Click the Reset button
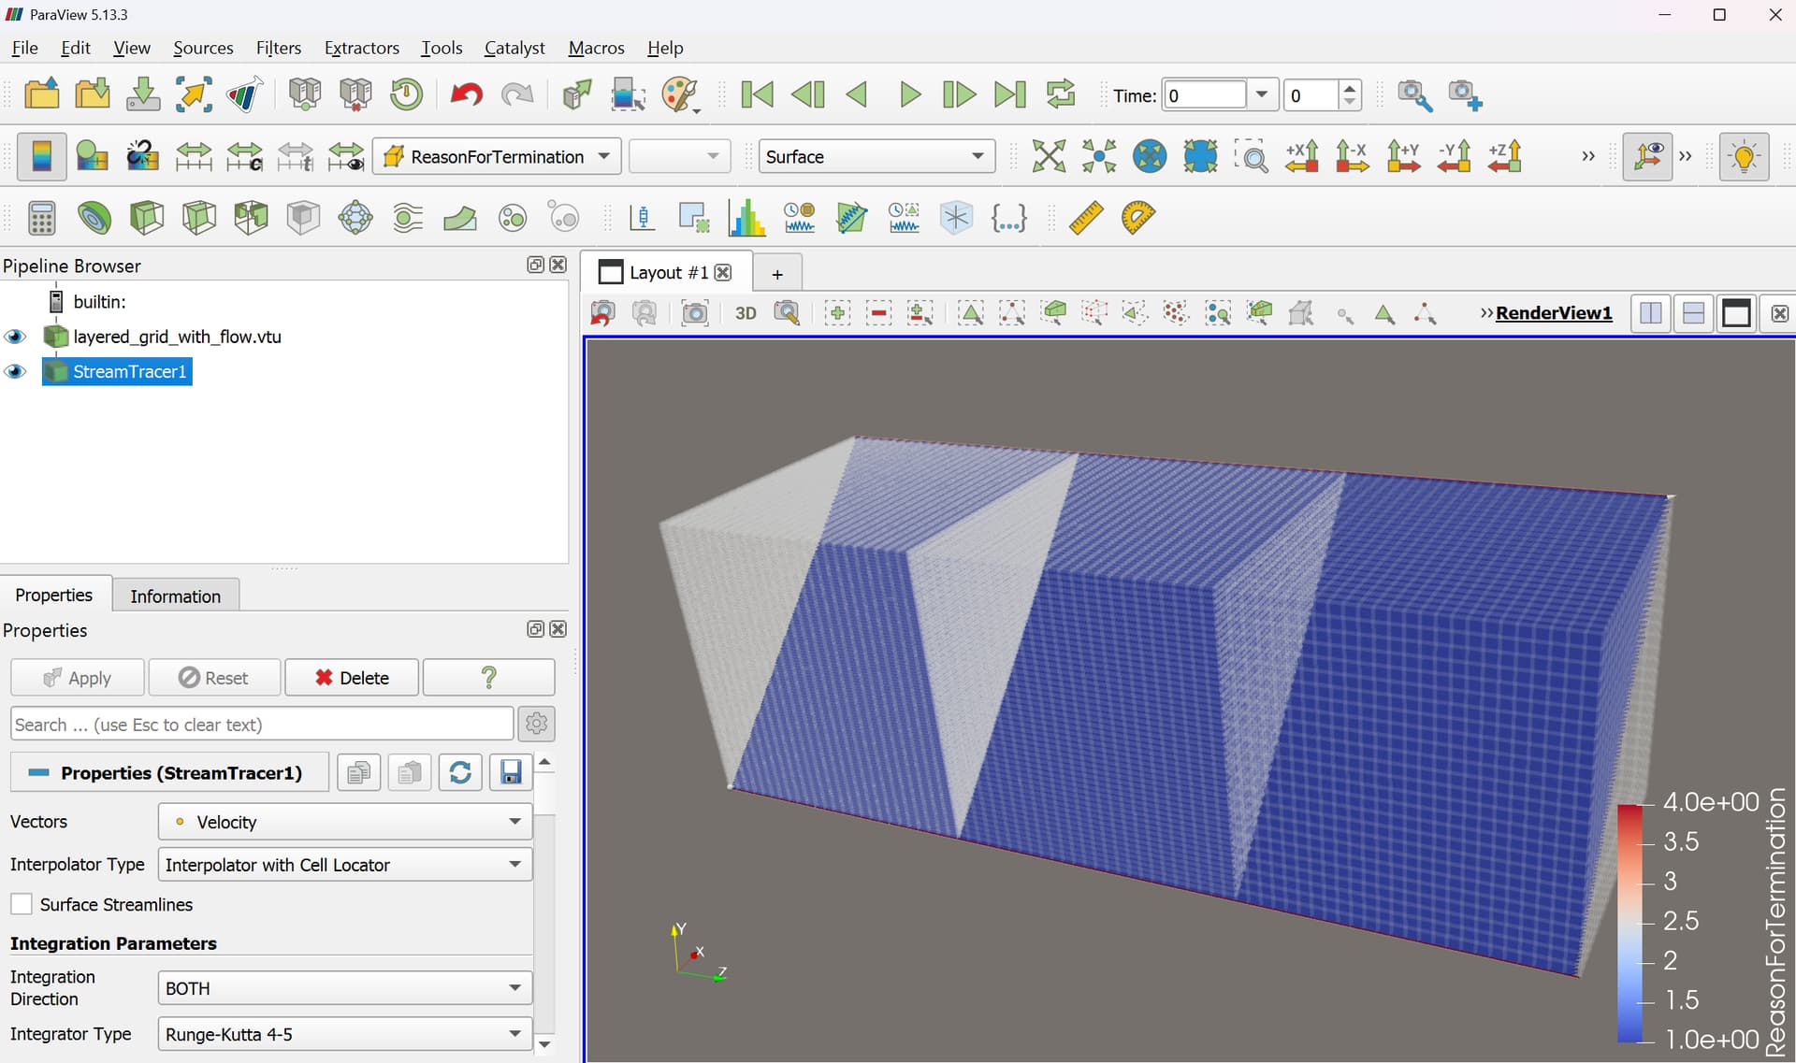 click(x=214, y=678)
